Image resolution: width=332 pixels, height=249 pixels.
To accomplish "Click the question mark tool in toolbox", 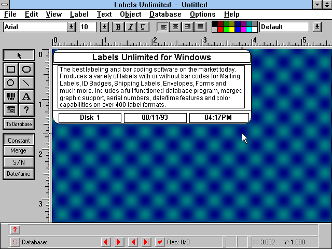I will pos(26,110).
